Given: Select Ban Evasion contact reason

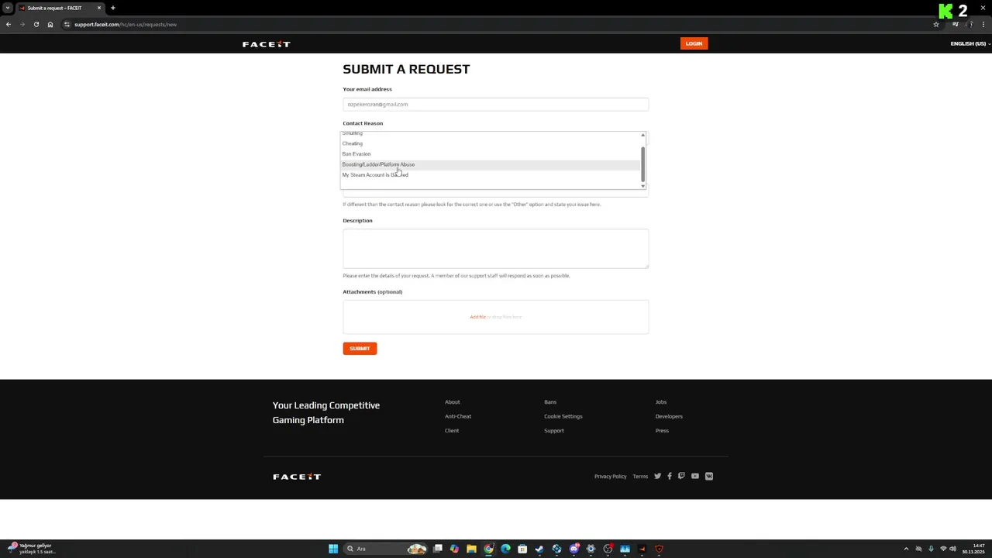Looking at the screenshot, I should pyautogui.click(x=491, y=153).
